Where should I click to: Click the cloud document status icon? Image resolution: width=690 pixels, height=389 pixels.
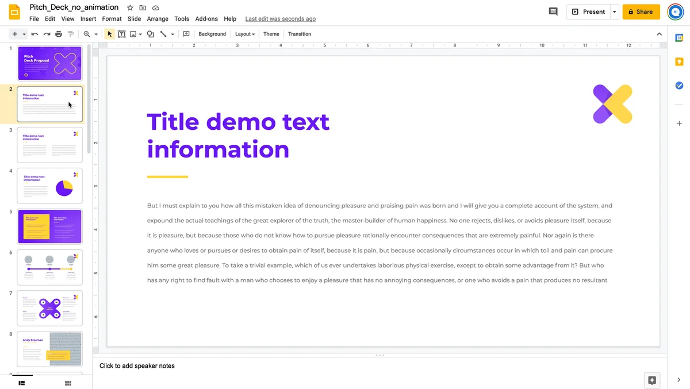(x=156, y=7)
